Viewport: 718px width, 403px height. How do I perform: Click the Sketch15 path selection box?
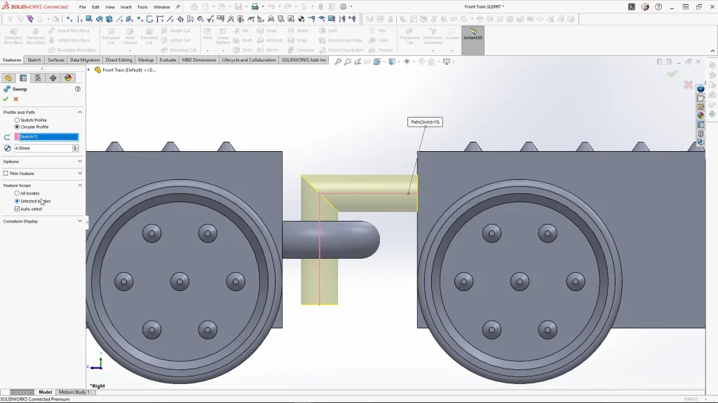point(48,137)
